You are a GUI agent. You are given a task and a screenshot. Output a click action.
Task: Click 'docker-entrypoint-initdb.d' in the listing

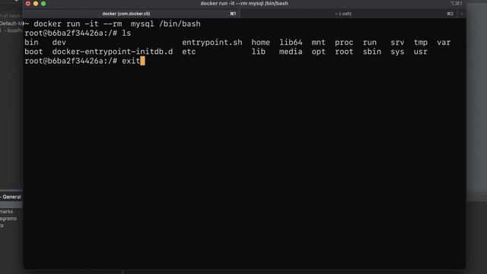pyautogui.click(x=113, y=52)
